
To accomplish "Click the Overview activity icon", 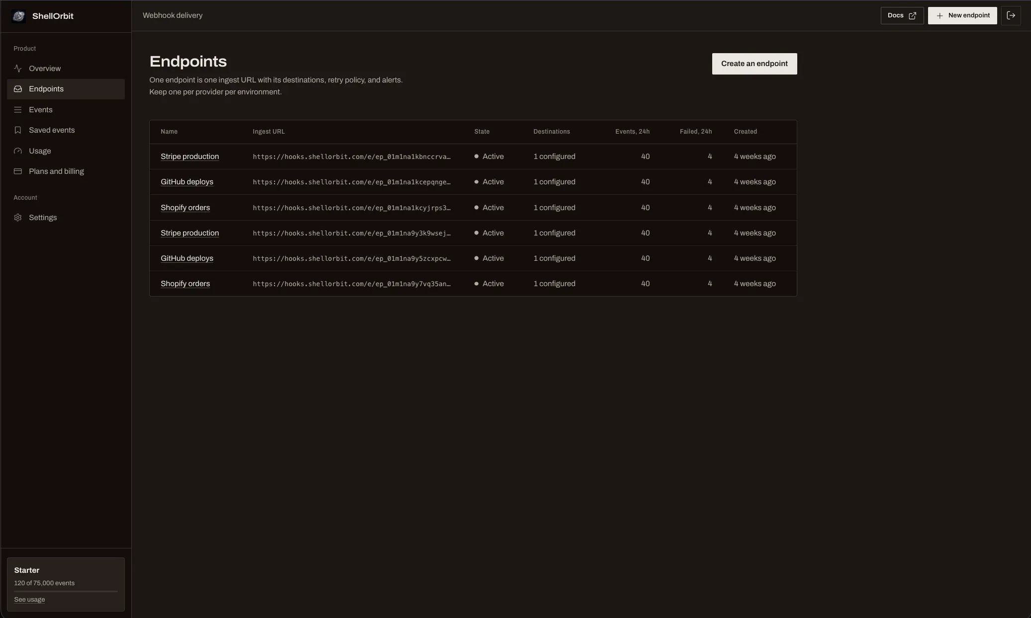I will [x=18, y=69].
